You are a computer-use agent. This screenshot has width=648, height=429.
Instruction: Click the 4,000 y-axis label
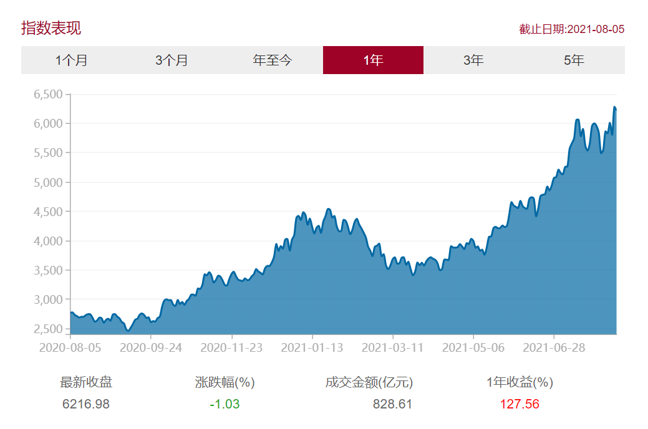point(48,241)
